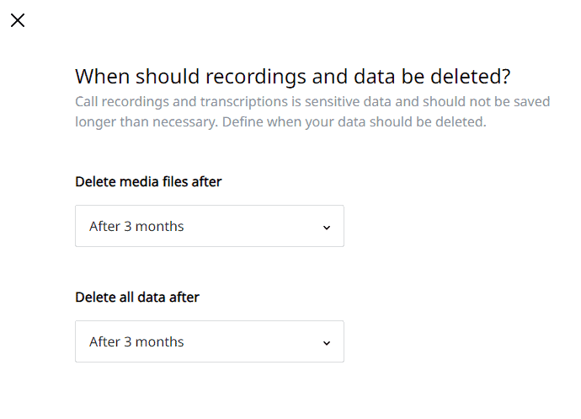Viewport: 581px width, 419px height.
Task: Click the word "deleted?" in the heading
Action: point(470,77)
